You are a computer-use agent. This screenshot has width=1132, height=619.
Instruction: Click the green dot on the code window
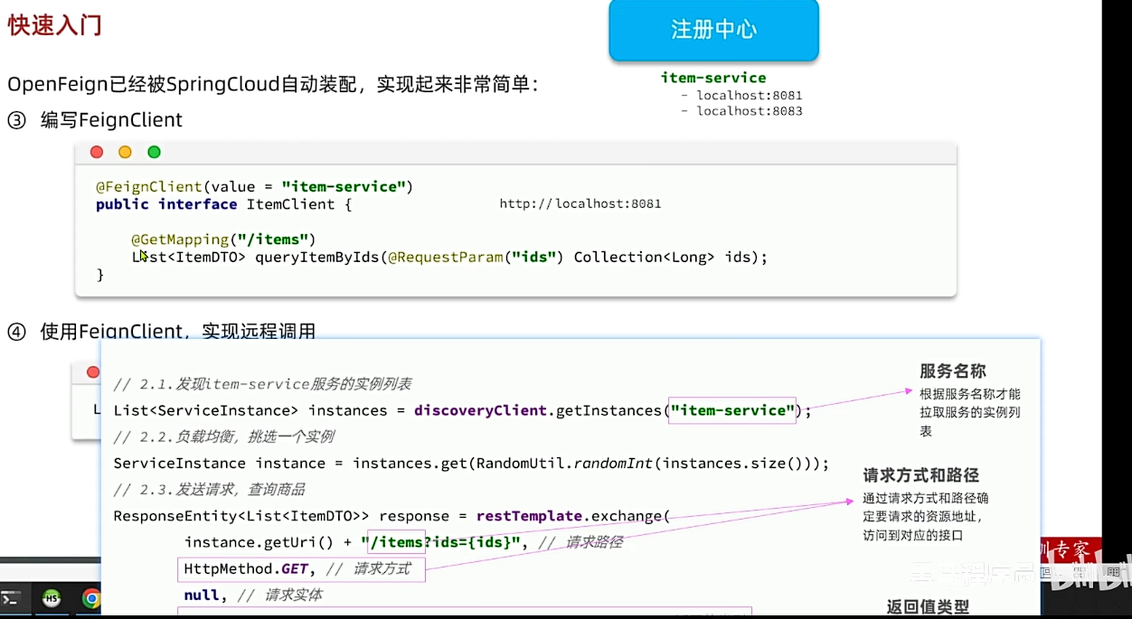154,152
